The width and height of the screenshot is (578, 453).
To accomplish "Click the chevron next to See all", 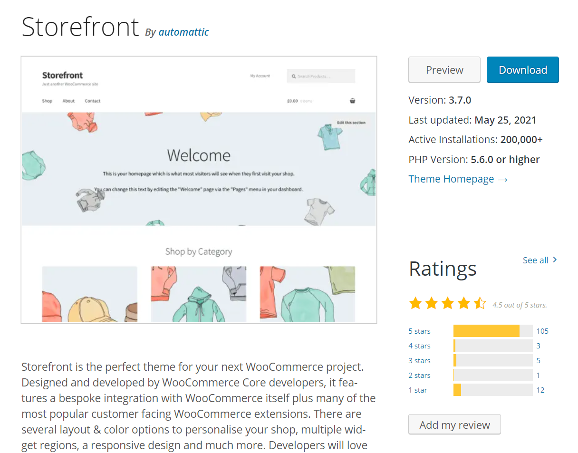I will click(x=555, y=260).
